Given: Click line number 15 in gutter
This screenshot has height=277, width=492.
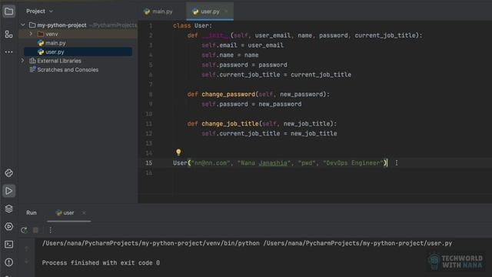Looking at the screenshot, I should click(x=148, y=163).
